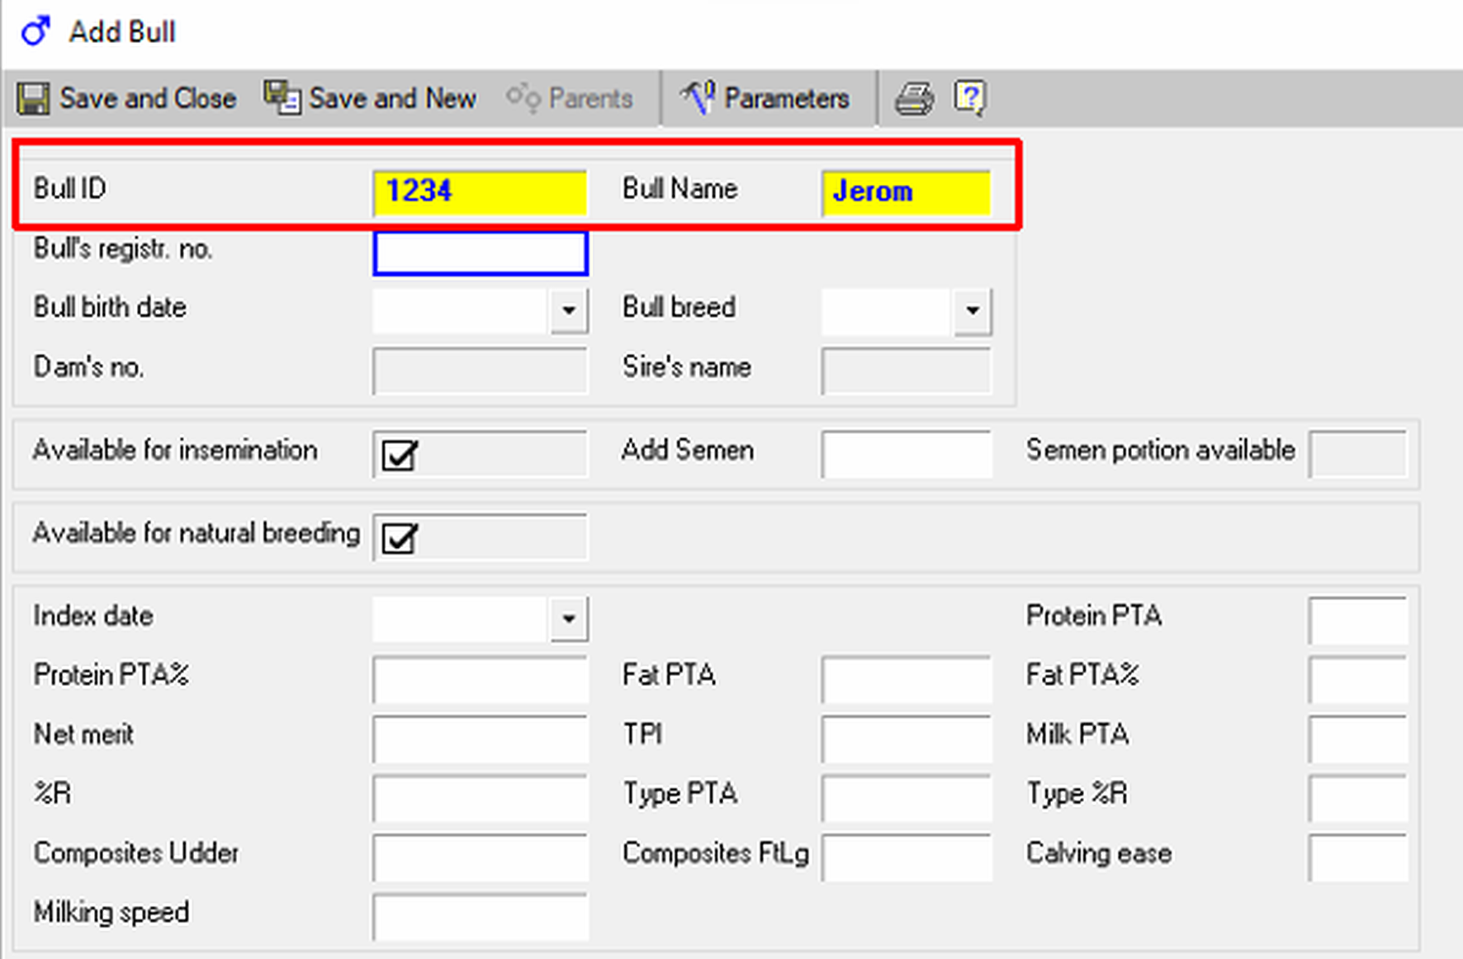Click the Bull ID field with 1234

point(480,192)
